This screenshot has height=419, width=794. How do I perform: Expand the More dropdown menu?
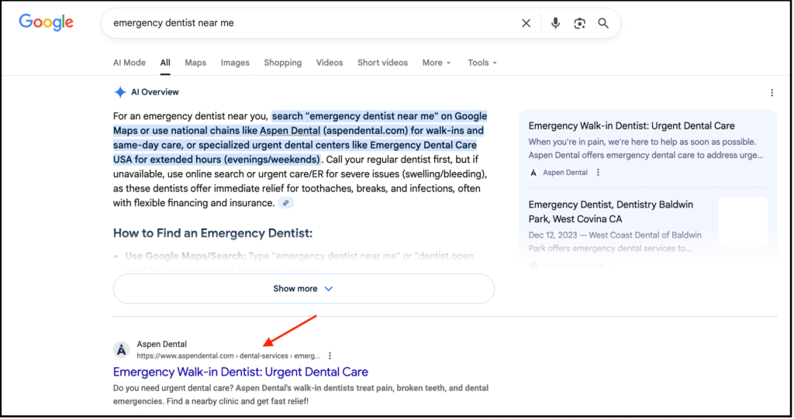coord(437,63)
